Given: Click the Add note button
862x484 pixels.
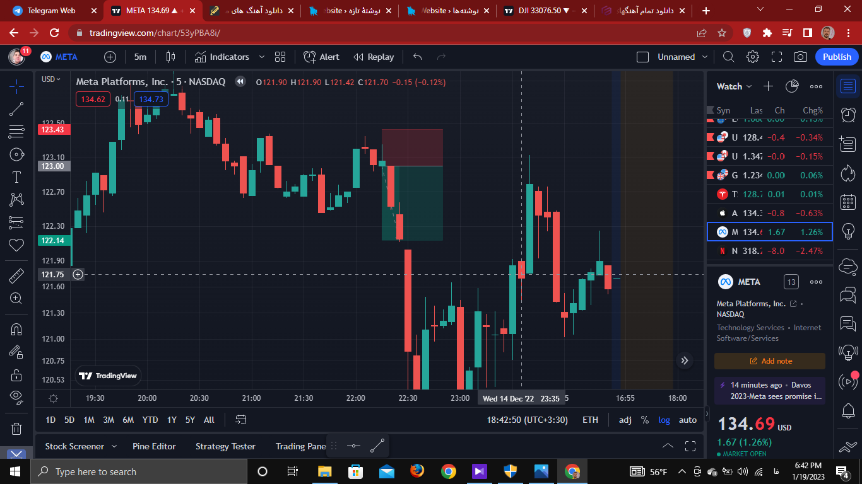Looking at the screenshot, I should (x=770, y=361).
